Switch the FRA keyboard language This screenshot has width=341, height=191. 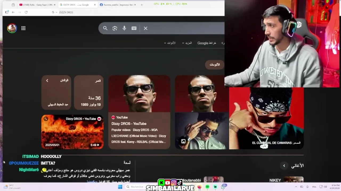pos(314,187)
